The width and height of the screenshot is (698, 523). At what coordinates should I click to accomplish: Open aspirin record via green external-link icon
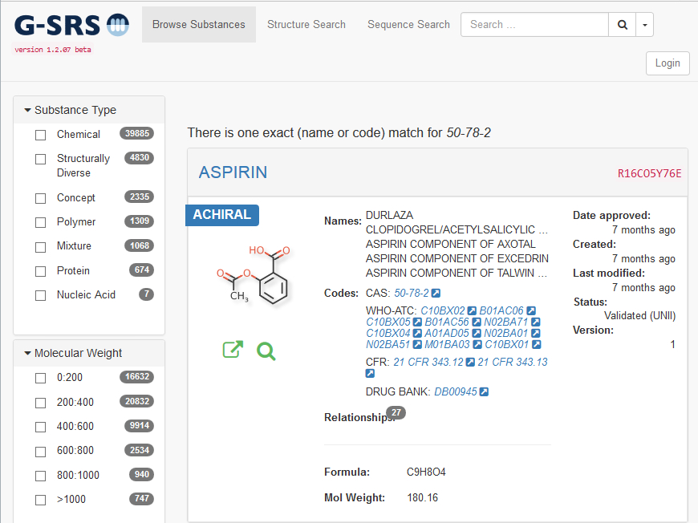(x=233, y=350)
